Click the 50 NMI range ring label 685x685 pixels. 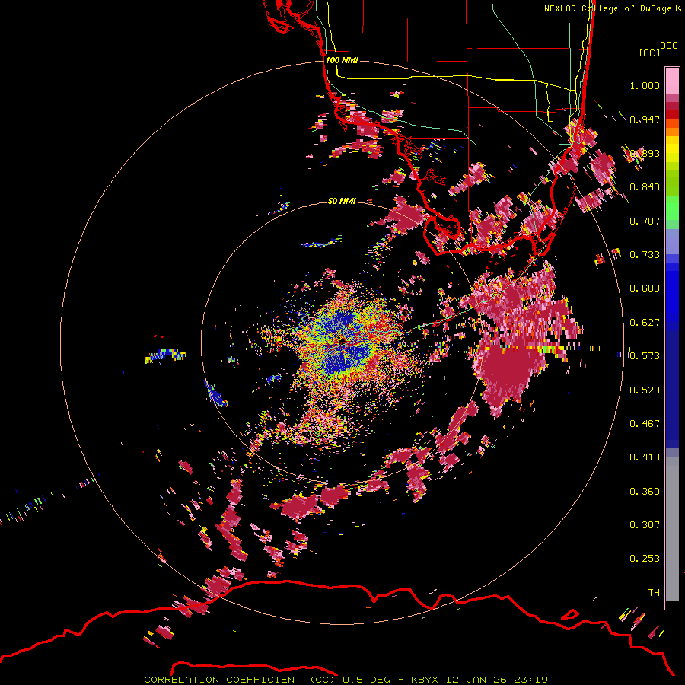click(342, 201)
